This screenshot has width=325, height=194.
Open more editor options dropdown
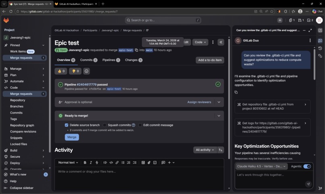pyautogui.click(x=171, y=163)
